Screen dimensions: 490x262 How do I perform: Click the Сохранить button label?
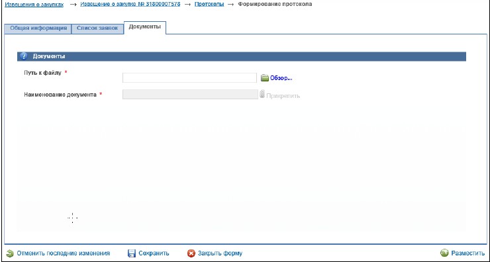pos(154,253)
